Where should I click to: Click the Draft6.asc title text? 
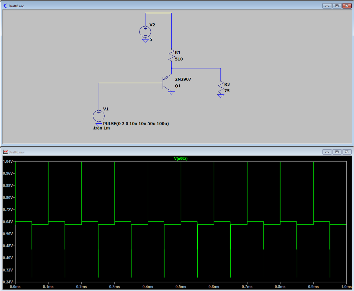tap(17, 6)
